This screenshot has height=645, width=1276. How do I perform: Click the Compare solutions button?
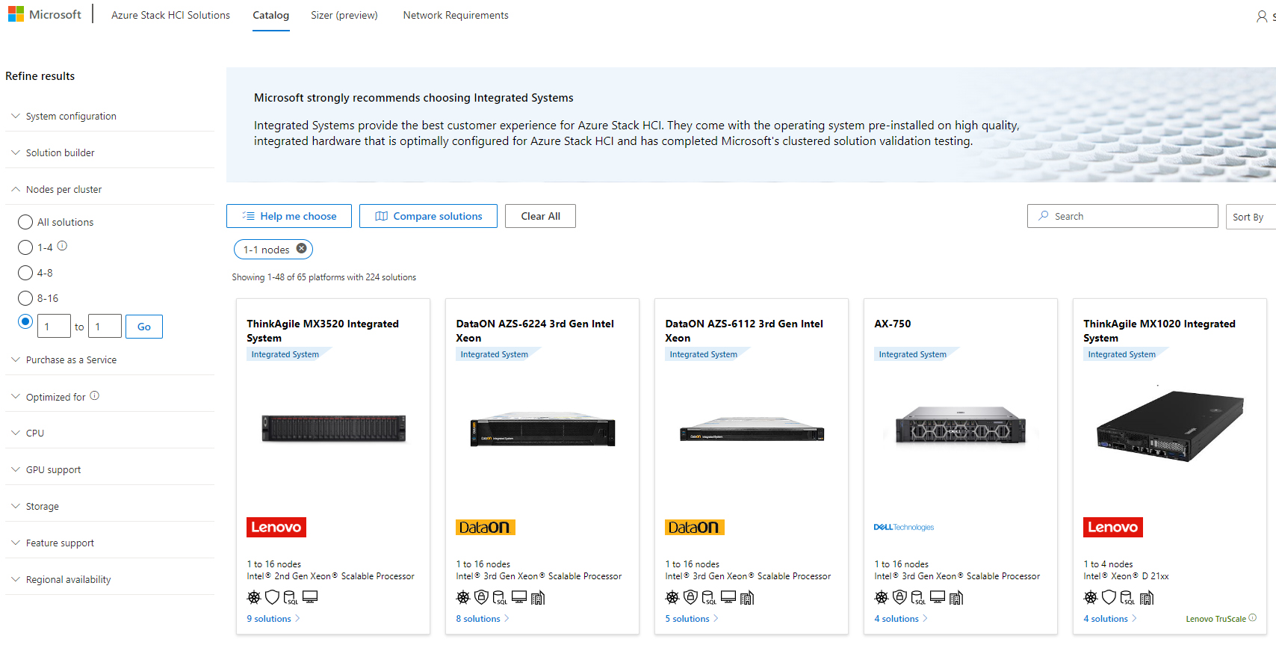(428, 216)
